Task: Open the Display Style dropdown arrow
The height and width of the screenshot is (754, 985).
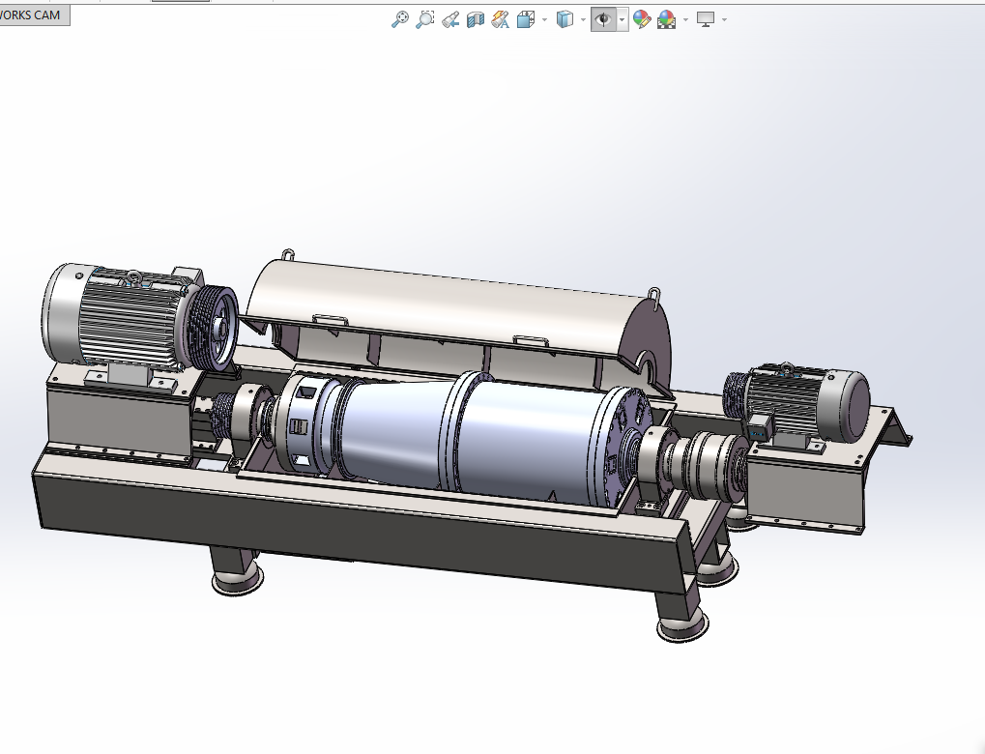Action: click(583, 18)
